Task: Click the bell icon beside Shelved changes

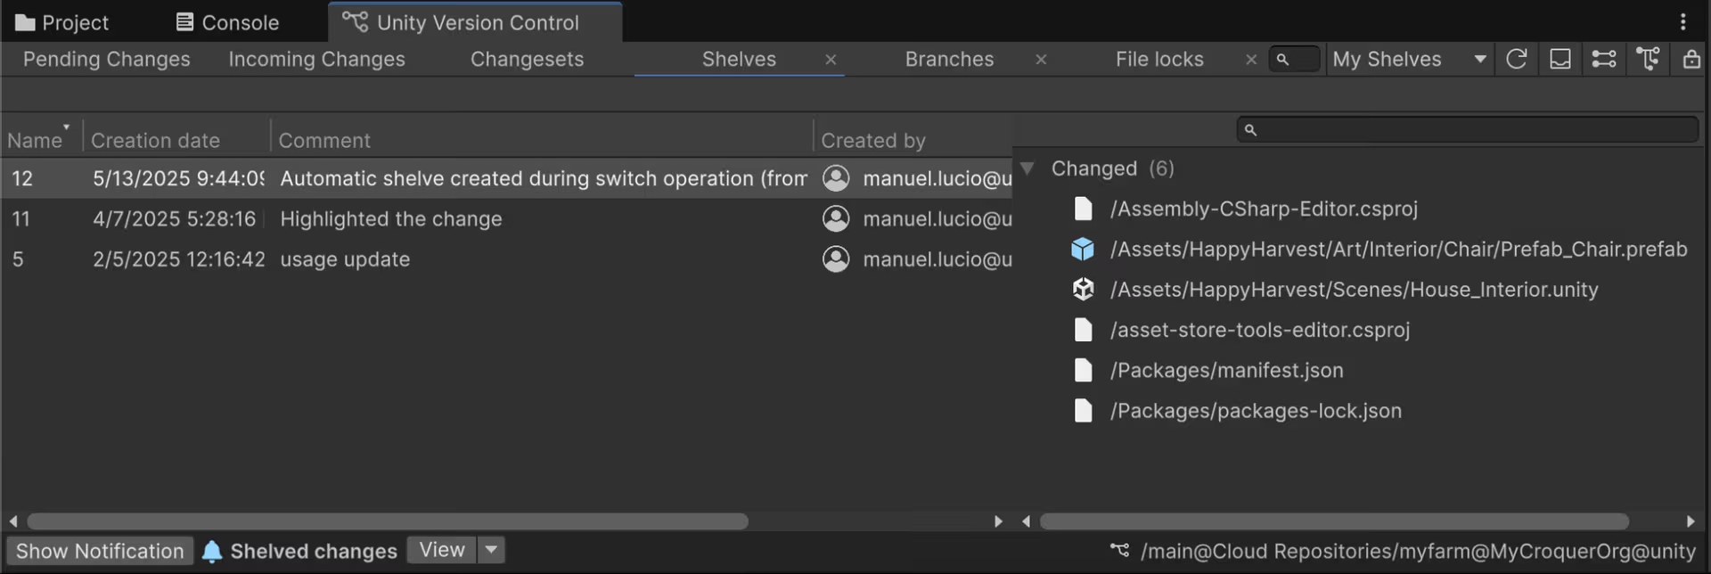Action: 211,552
